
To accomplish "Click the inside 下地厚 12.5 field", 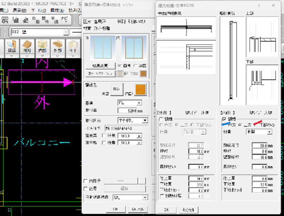I will click(260, 185).
